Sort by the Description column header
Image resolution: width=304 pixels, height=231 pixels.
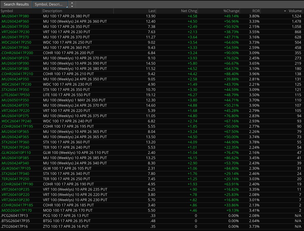[x=78, y=11]
